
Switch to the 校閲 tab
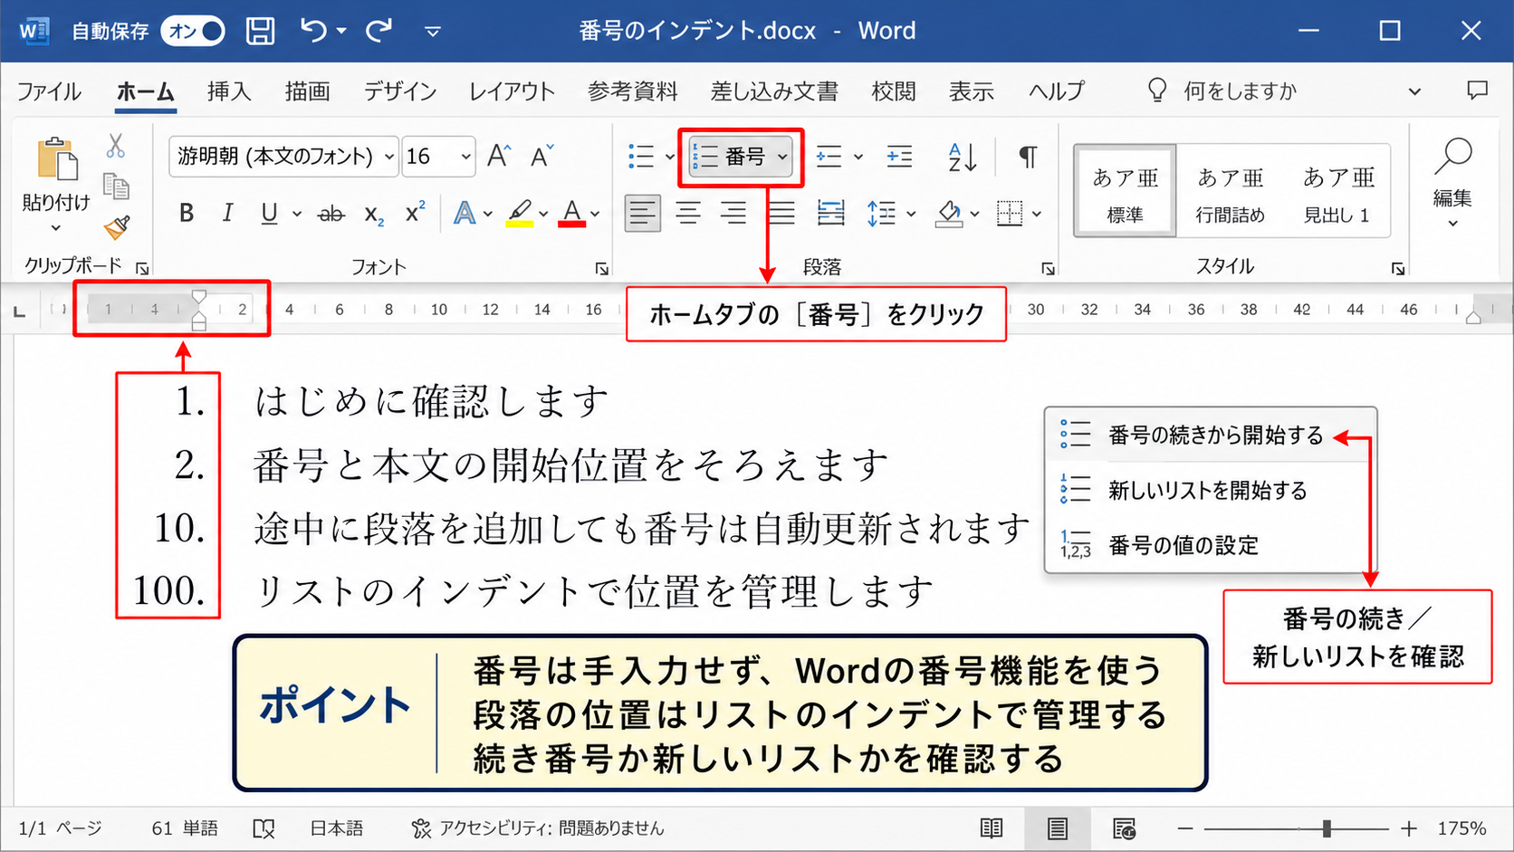[894, 91]
